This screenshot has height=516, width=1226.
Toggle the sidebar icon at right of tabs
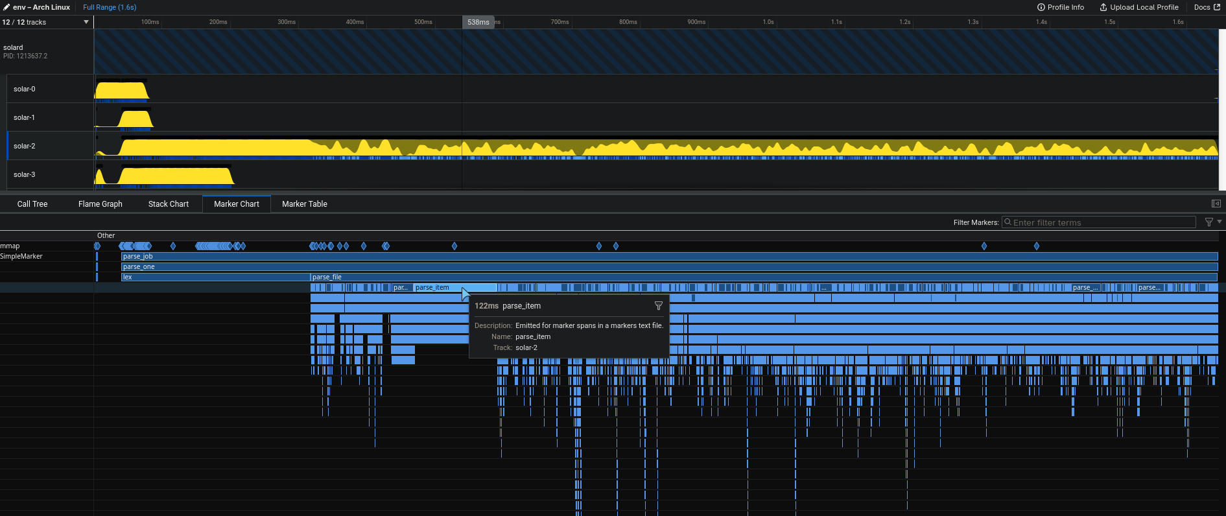coord(1216,204)
